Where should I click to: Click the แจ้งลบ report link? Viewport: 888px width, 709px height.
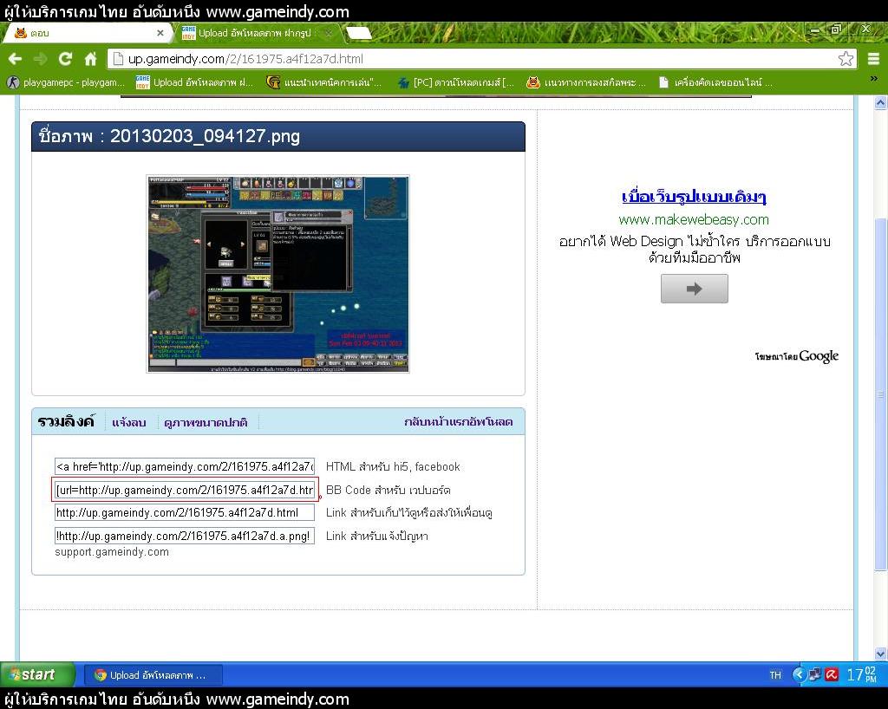(x=128, y=423)
